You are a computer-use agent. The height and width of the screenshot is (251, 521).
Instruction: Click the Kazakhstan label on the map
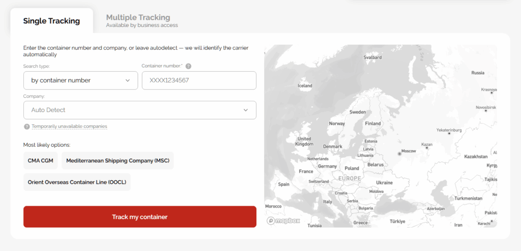tap(476, 157)
